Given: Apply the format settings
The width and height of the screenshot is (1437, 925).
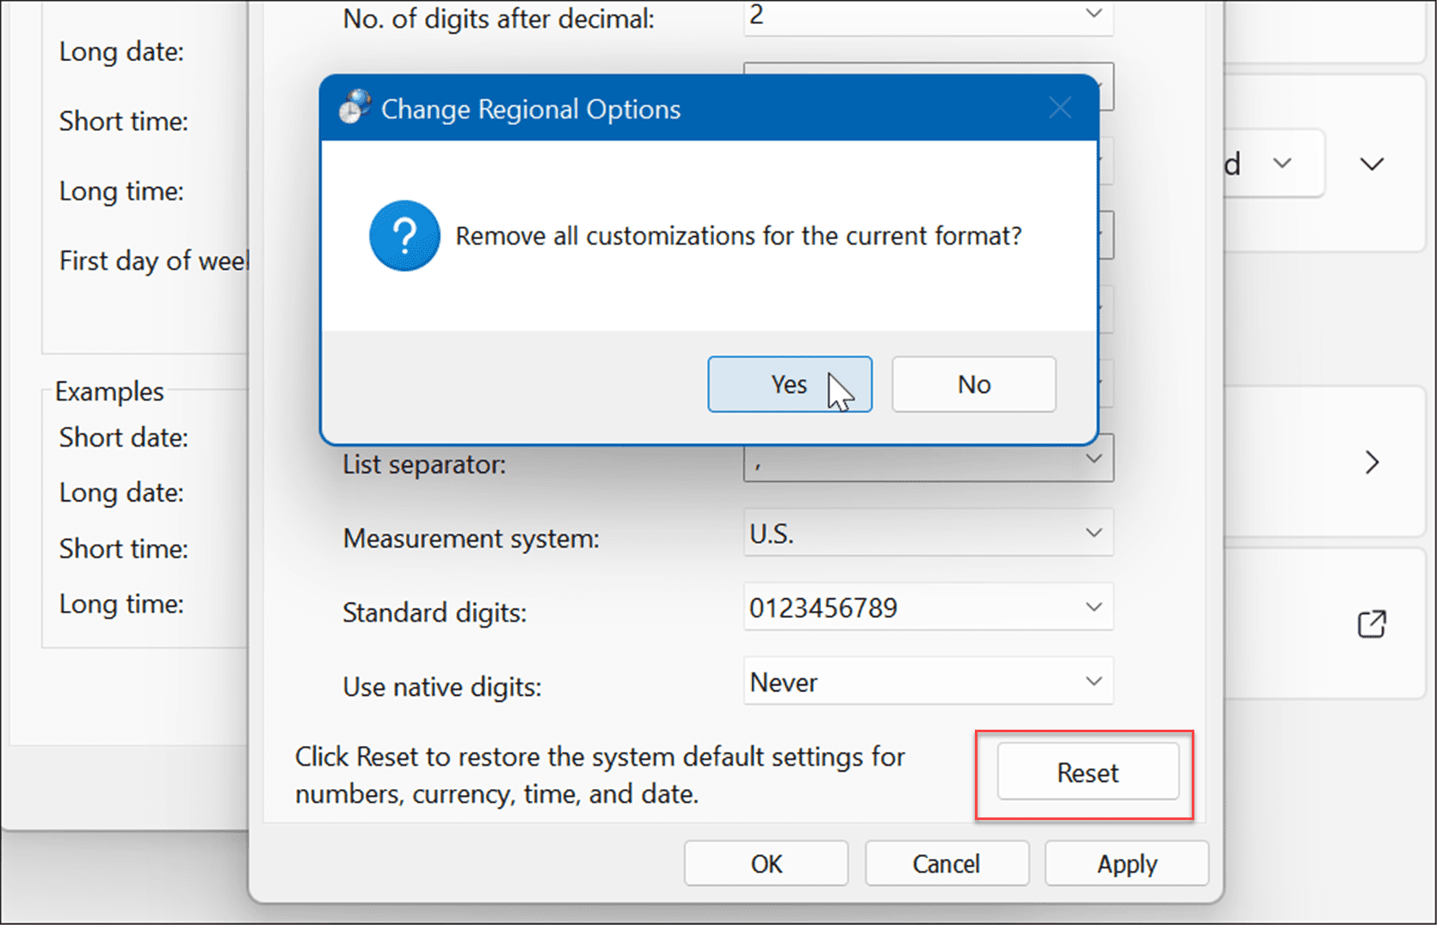Looking at the screenshot, I should 1126,864.
